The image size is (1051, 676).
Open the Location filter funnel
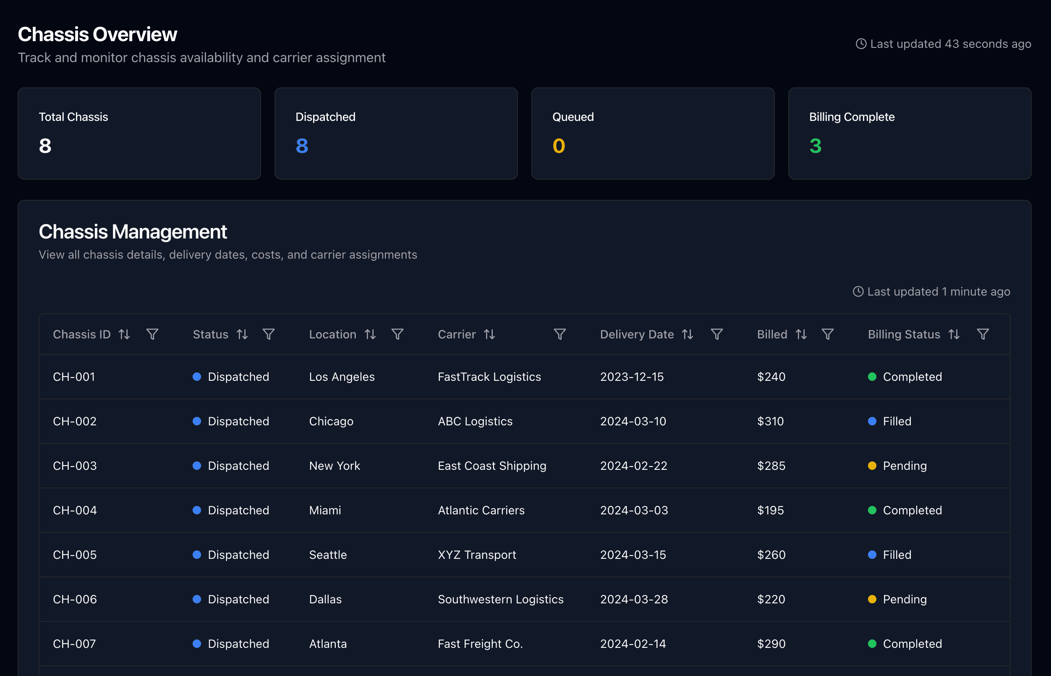coord(397,335)
